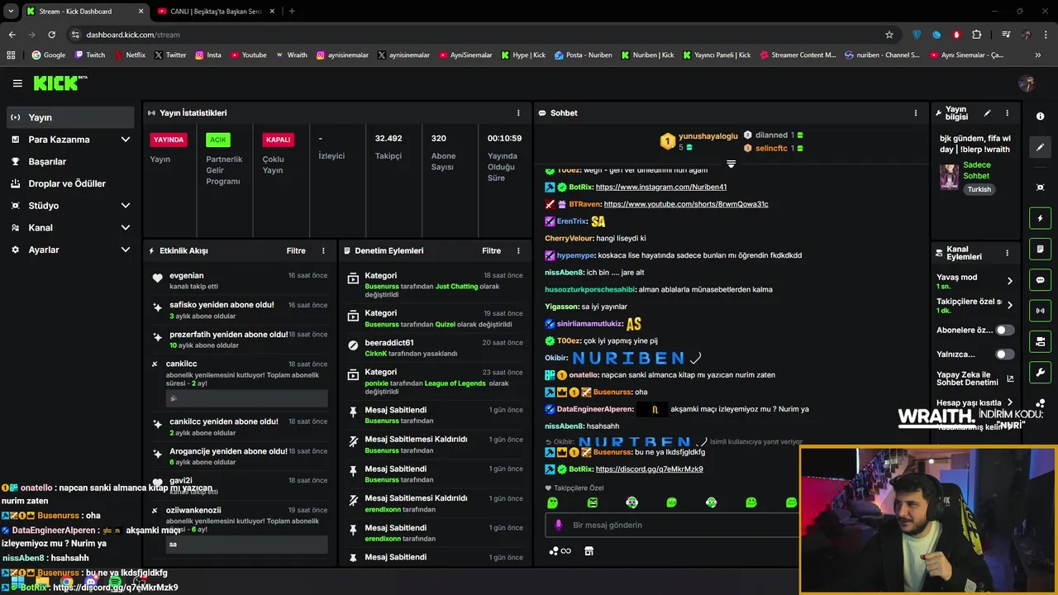Expand the Stüdyo section

tap(126, 206)
